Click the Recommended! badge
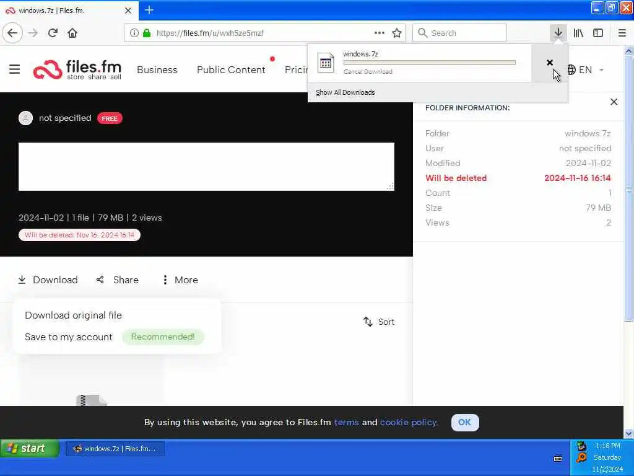This screenshot has width=634, height=476. [163, 337]
